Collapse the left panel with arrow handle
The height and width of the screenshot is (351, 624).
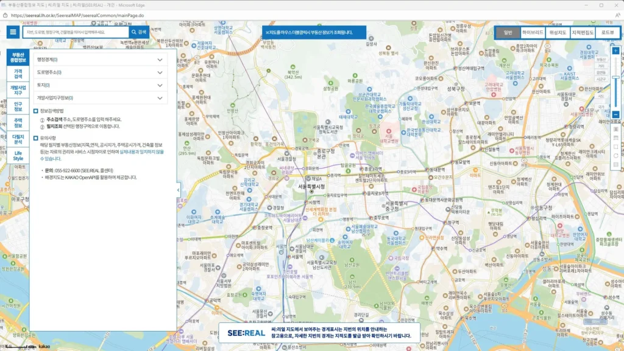[x=179, y=190]
